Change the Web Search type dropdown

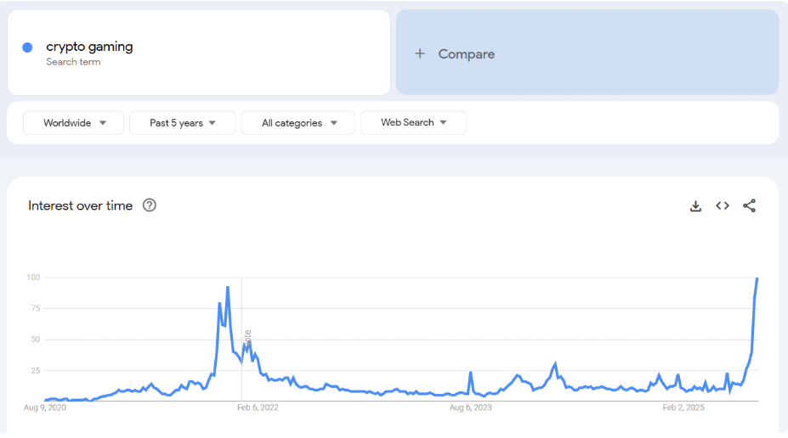(x=414, y=123)
